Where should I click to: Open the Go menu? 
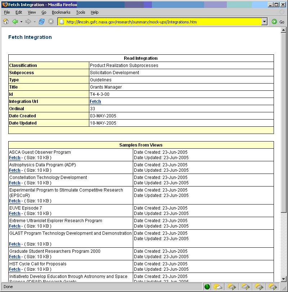pos(44,12)
